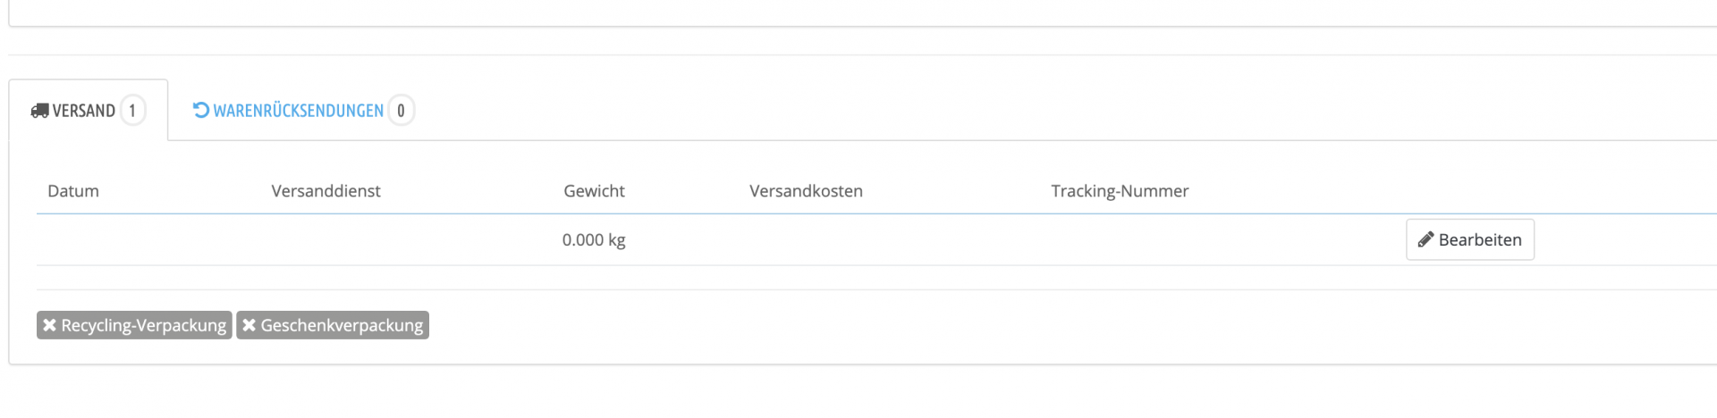Click the Datum column header
The image size is (1717, 418).
pos(73,191)
